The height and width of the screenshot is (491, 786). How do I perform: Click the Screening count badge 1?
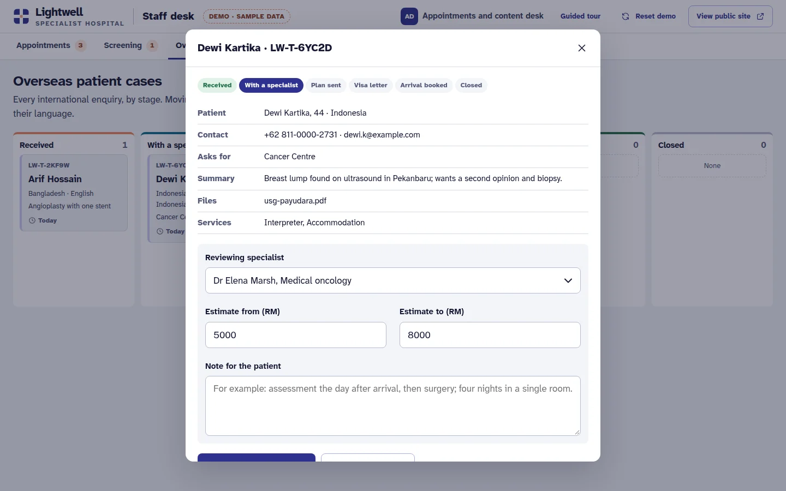pyautogui.click(x=152, y=45)
